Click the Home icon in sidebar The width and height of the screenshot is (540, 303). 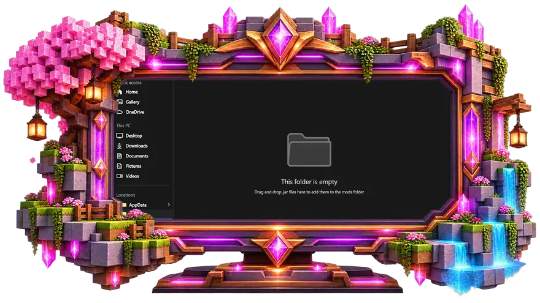pos(120,92)
